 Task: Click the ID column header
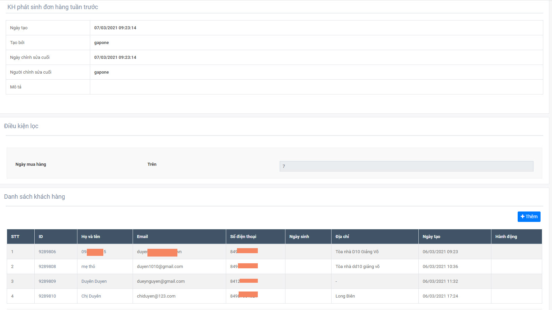41,237
